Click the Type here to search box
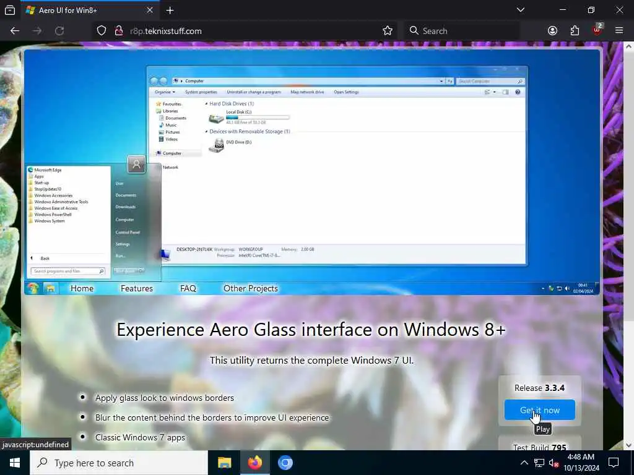 point(119,463)
